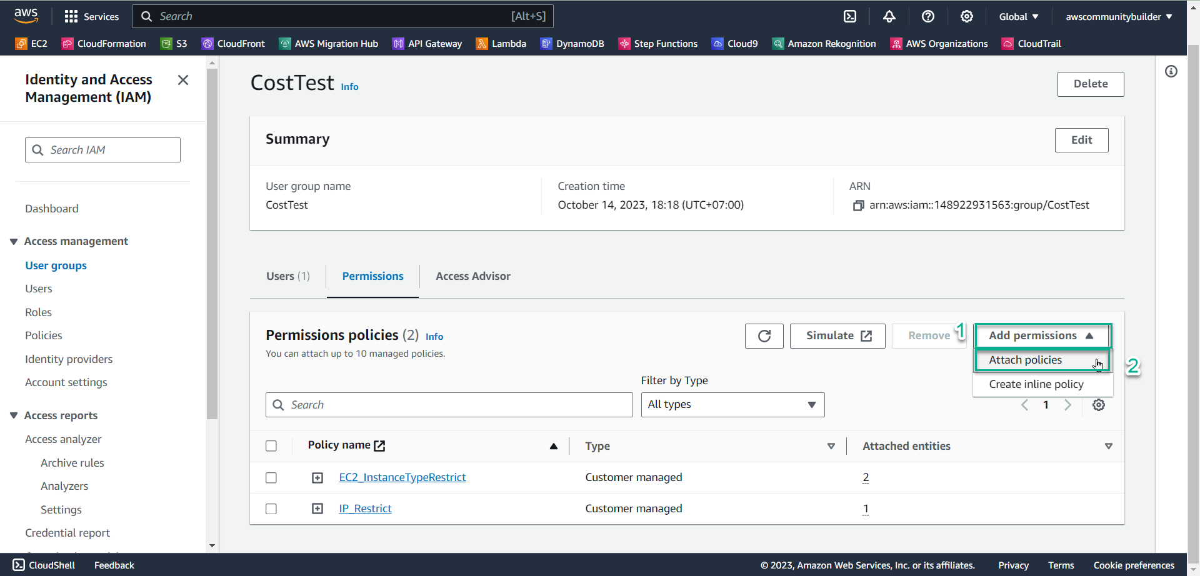Click the Simulate button
The image size is (1200, 576).
tap(837, 336)
